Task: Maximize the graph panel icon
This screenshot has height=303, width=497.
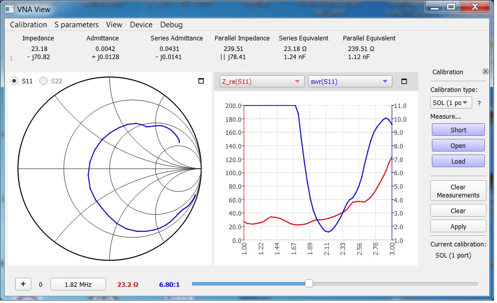Action: [404, 81]
